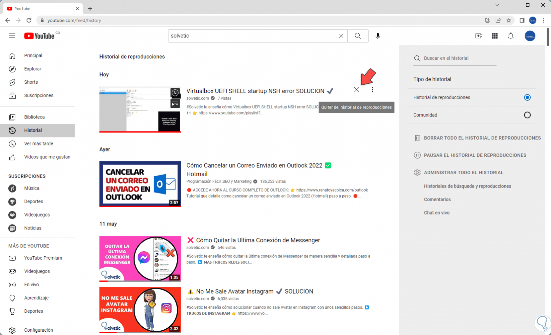Viewport: 551px width, 335px height.
Task: Select Historial in sidebar
Action: [x=37, y=130]
